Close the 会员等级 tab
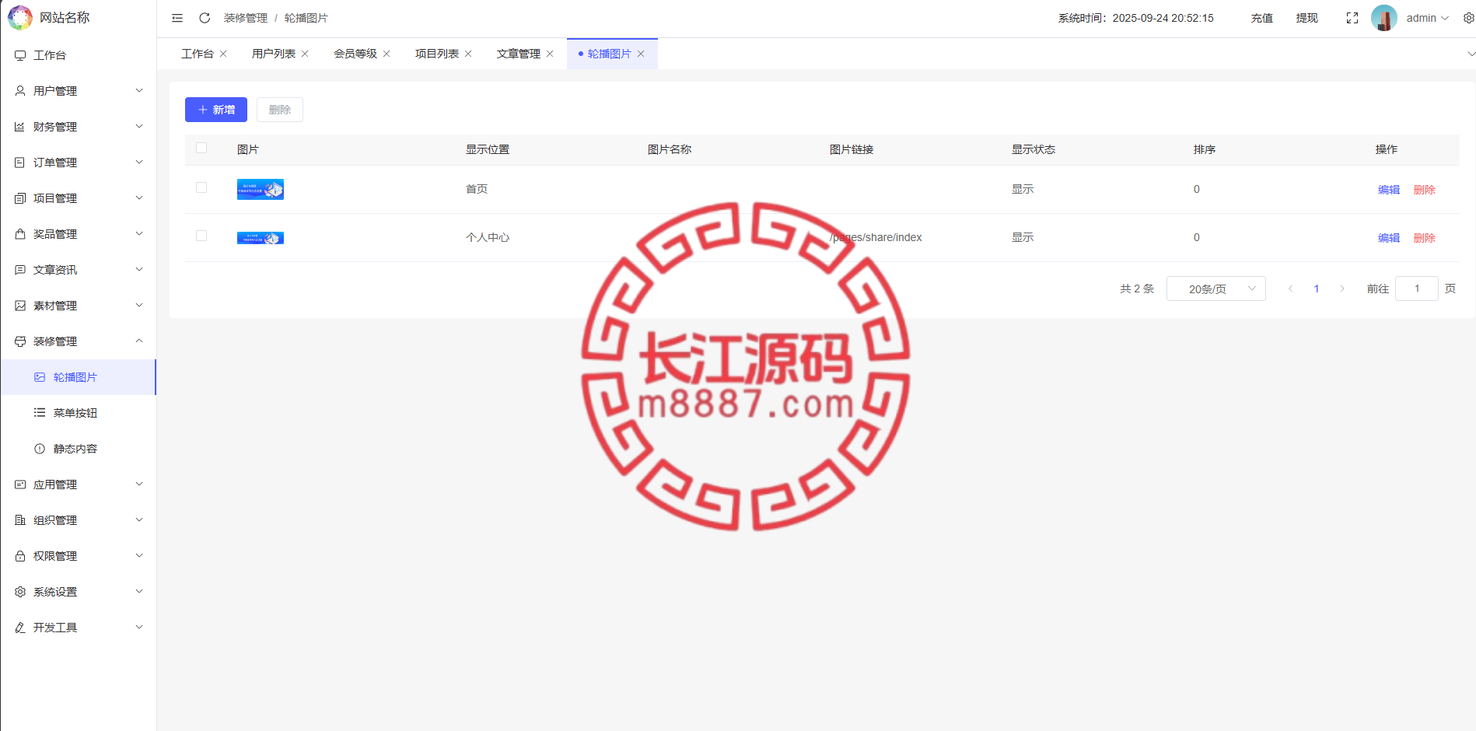Screen dimensions: 1476x731 tap(386, 54)
